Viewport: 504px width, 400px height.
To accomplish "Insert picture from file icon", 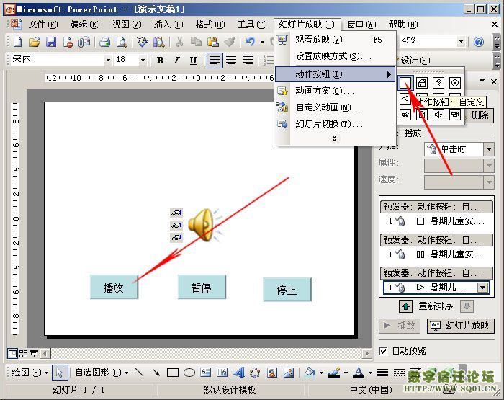I will (289, 373).
